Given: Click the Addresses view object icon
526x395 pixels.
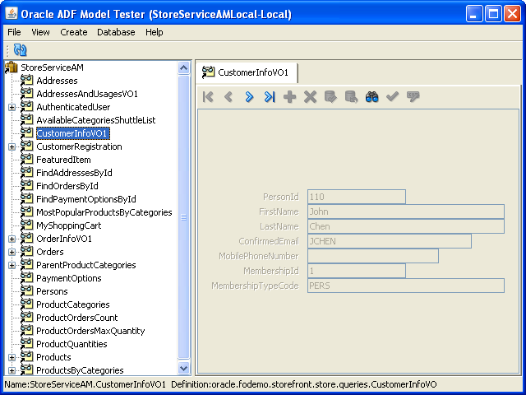Looking at the screenshot, I should 26,81.
